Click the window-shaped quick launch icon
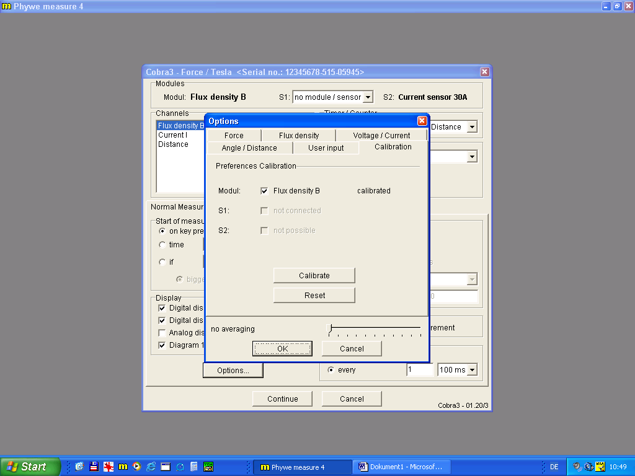 click(166, 467)
